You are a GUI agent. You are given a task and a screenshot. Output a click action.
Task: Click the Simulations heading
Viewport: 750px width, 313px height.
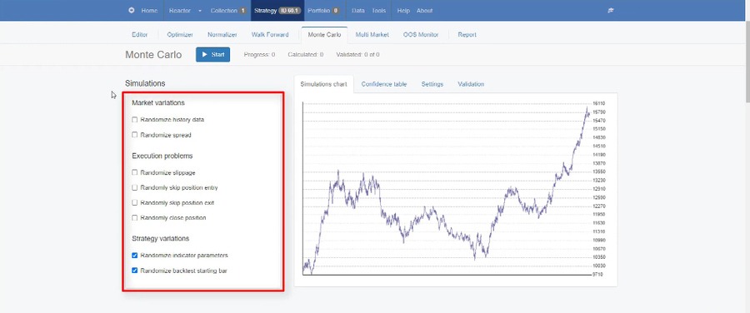coord(145,83)
